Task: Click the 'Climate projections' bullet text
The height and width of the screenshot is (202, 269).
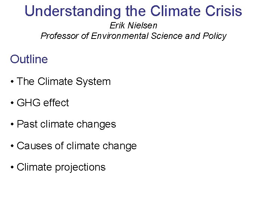Action: pos(61,167)
